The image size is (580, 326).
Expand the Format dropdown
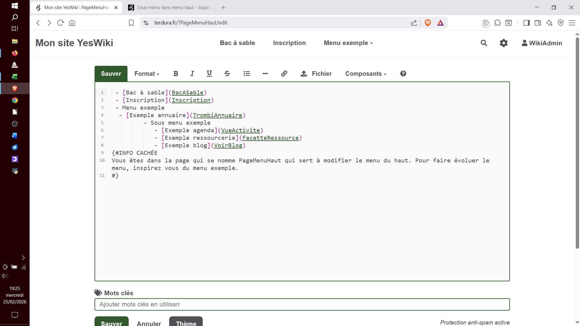[x=147, y=74]
